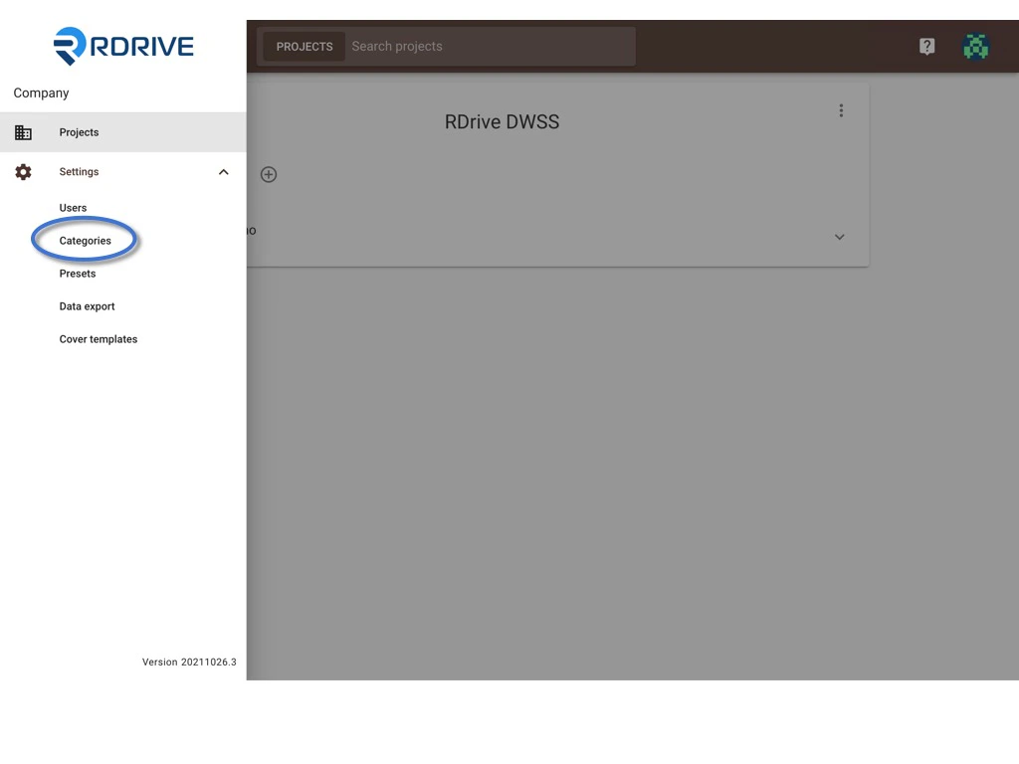Click the circular plus icon below RDrive DWSS
The height and width of the screenshot is (764, 1019).
[x=268, y=174]
